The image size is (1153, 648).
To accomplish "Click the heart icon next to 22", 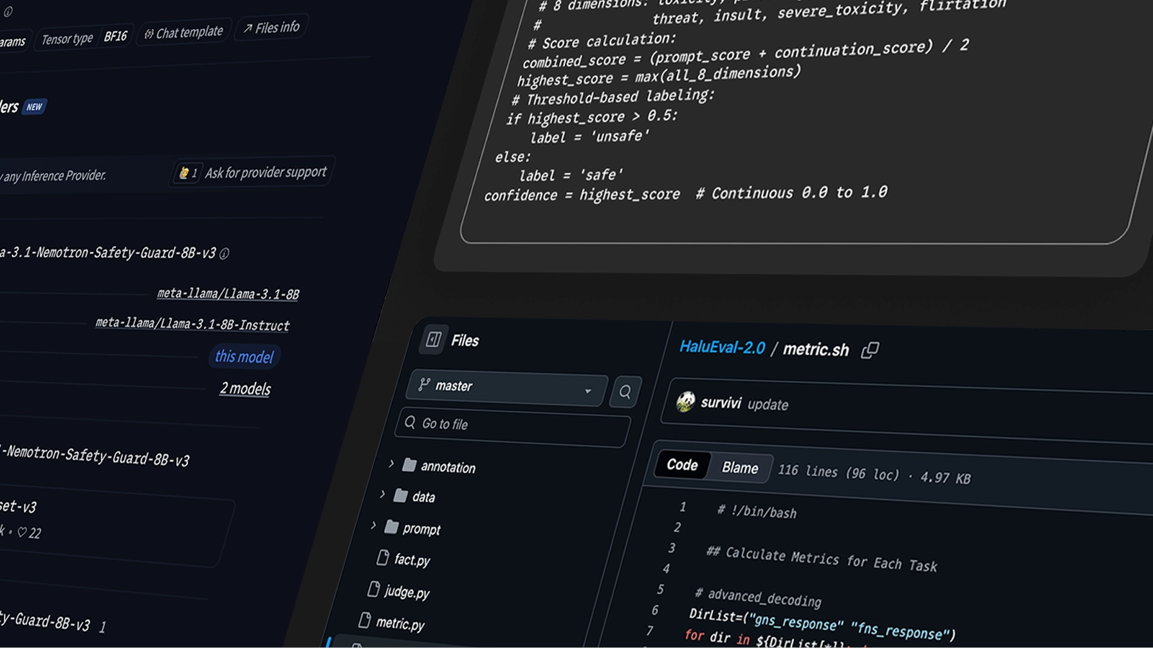I will point(22,532).
